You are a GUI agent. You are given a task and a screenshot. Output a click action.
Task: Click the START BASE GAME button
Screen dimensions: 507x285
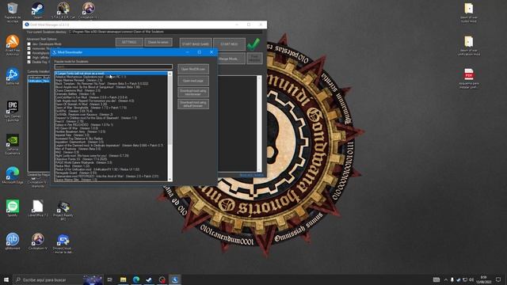pyautogui.click(x=196, y=44)
